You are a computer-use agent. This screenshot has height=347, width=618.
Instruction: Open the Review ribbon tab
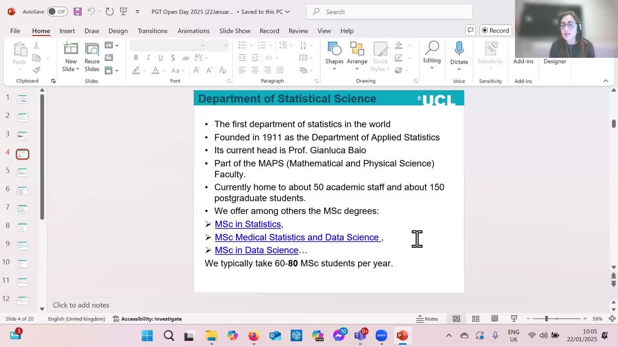point(298,30)
